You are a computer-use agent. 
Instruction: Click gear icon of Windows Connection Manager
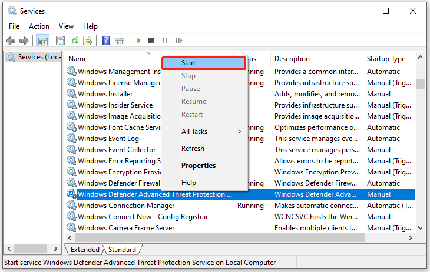point(72,205)
